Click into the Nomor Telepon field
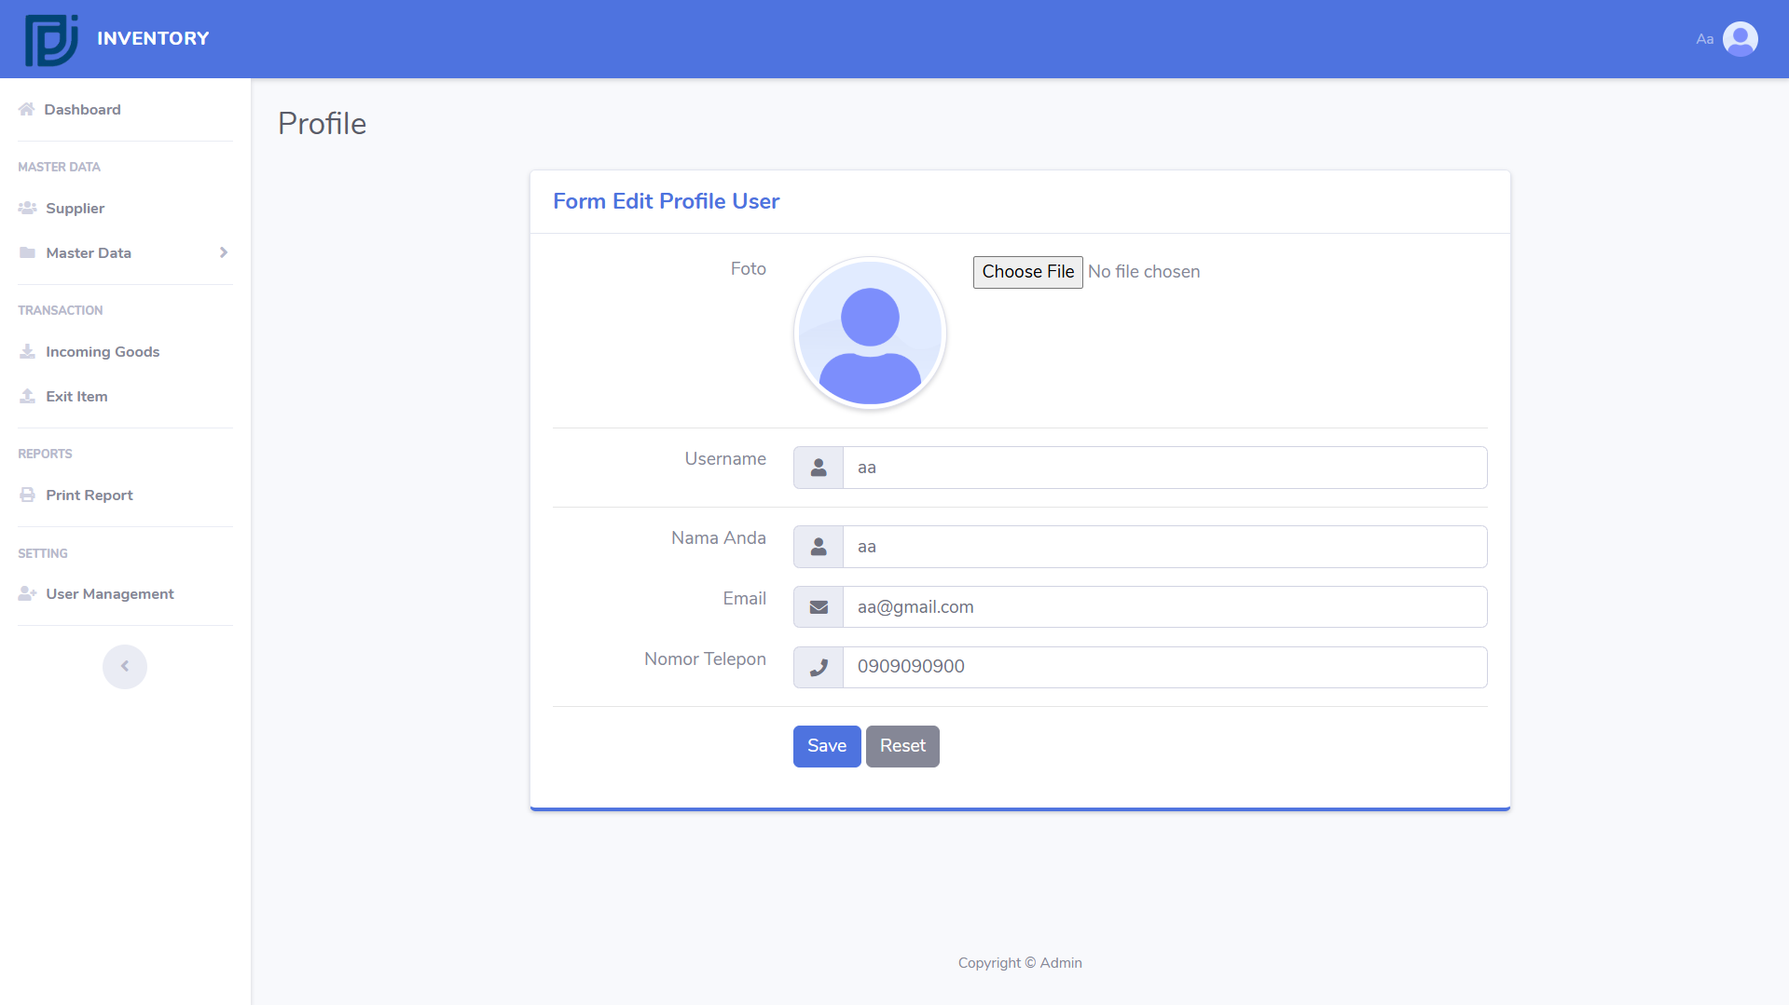This screenshot has width=1789, height=1005. (1163, 667)
